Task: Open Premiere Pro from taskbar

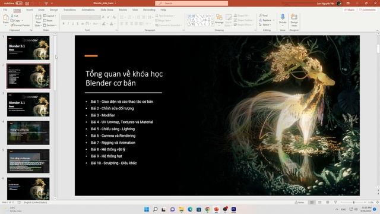Action: point(233,209)
